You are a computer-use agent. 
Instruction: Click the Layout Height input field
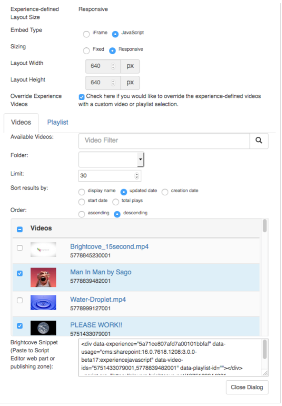103,83
